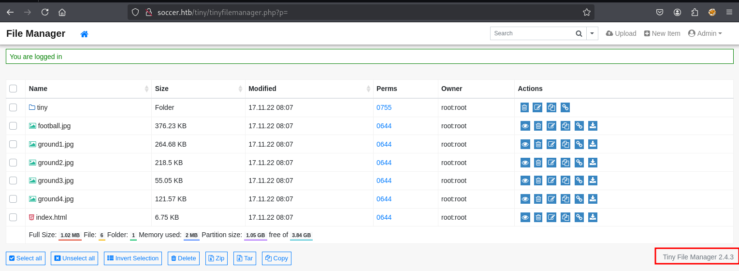
Task: Open the Upload page
Action: point(621,33)
